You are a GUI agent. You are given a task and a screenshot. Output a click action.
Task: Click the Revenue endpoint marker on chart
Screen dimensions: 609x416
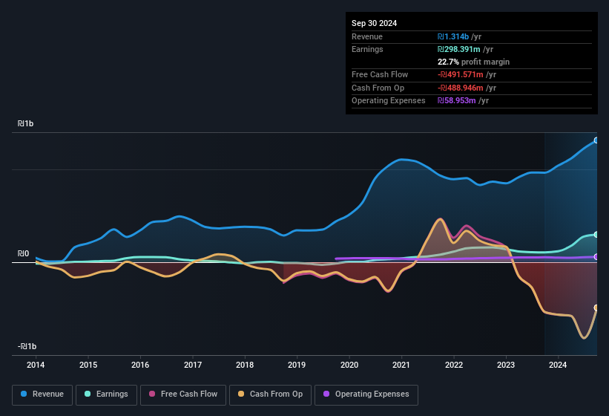coord(596,140)
